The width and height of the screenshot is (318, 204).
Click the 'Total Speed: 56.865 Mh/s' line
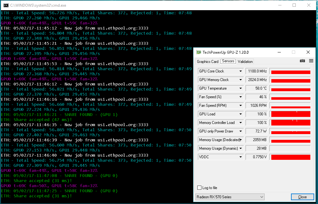(x=96, y=130)
